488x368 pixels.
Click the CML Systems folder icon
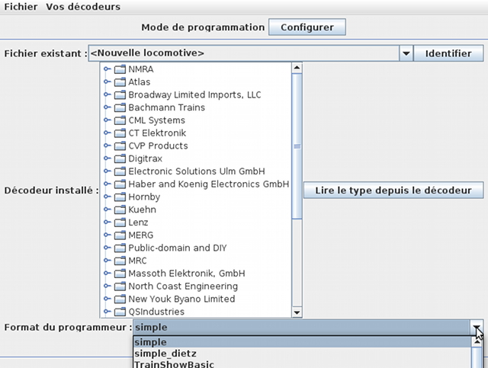[x=120, y=120]
